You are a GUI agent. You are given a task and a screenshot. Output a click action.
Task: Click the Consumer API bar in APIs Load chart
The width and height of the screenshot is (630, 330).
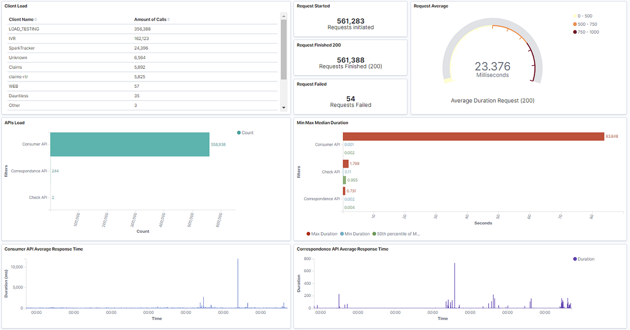pos(130,145)
